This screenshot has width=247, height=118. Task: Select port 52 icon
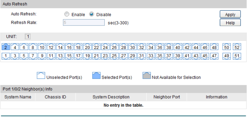point(236,47)
